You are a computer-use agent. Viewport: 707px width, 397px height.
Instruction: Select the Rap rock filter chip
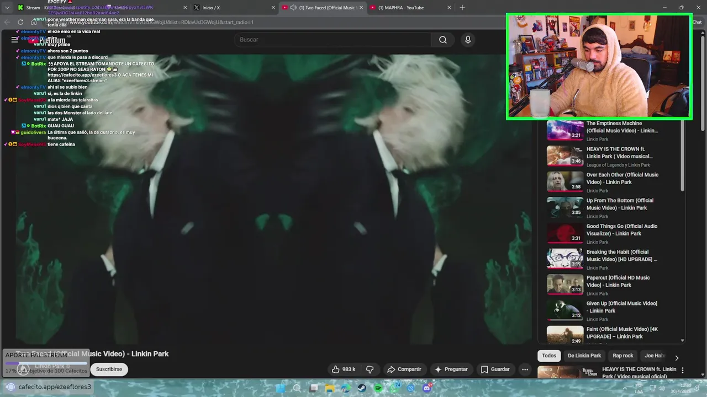(x=623, y=356)
